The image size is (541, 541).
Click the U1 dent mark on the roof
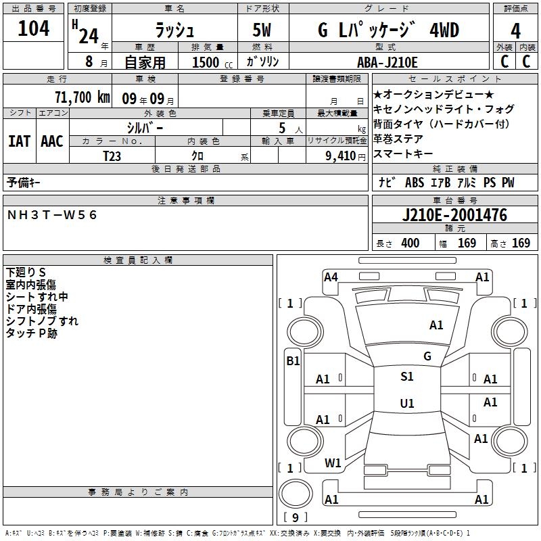point(406,404)
